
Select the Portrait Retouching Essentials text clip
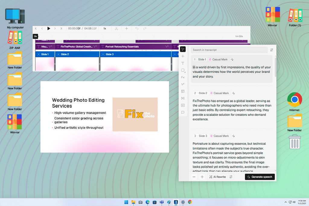tap(136, 47)
